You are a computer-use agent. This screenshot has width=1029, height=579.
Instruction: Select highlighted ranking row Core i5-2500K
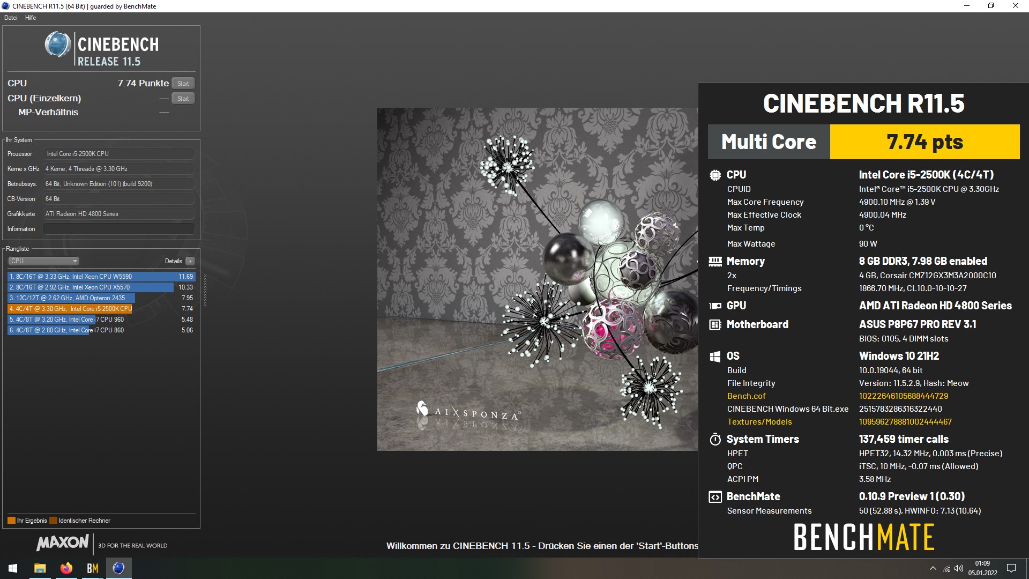[x=101, y=309]
